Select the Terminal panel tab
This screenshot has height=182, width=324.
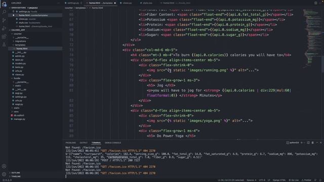coord(96,143)
